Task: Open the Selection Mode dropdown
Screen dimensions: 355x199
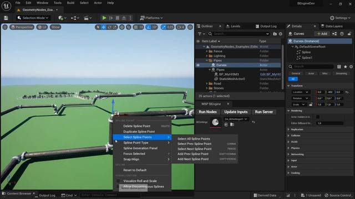Action: pyautogui.click(x=33, y=18)
